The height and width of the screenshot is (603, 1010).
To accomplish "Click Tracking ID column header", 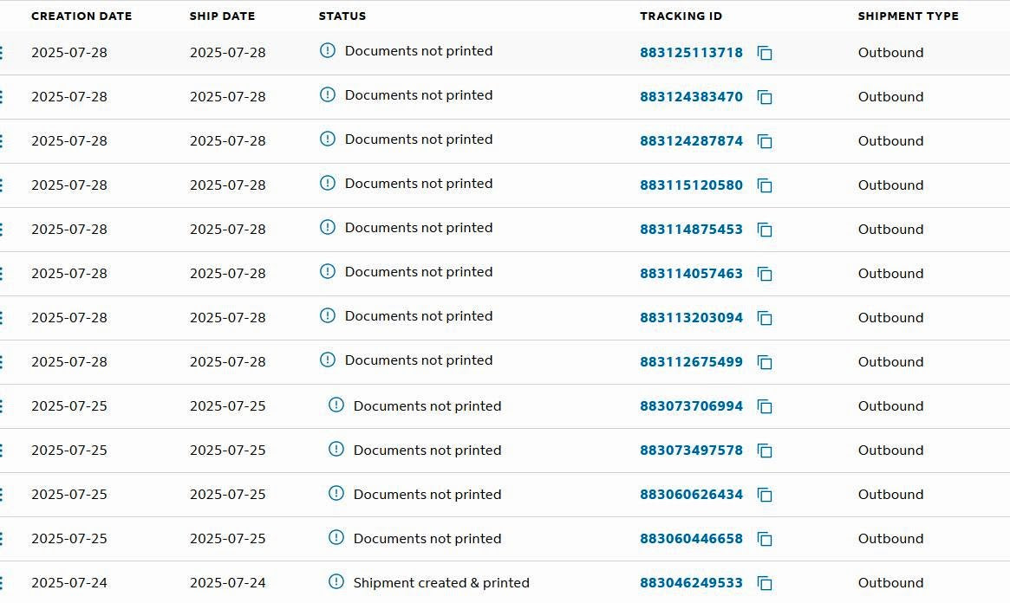I will pyautogui.click(x=681, y=16).
